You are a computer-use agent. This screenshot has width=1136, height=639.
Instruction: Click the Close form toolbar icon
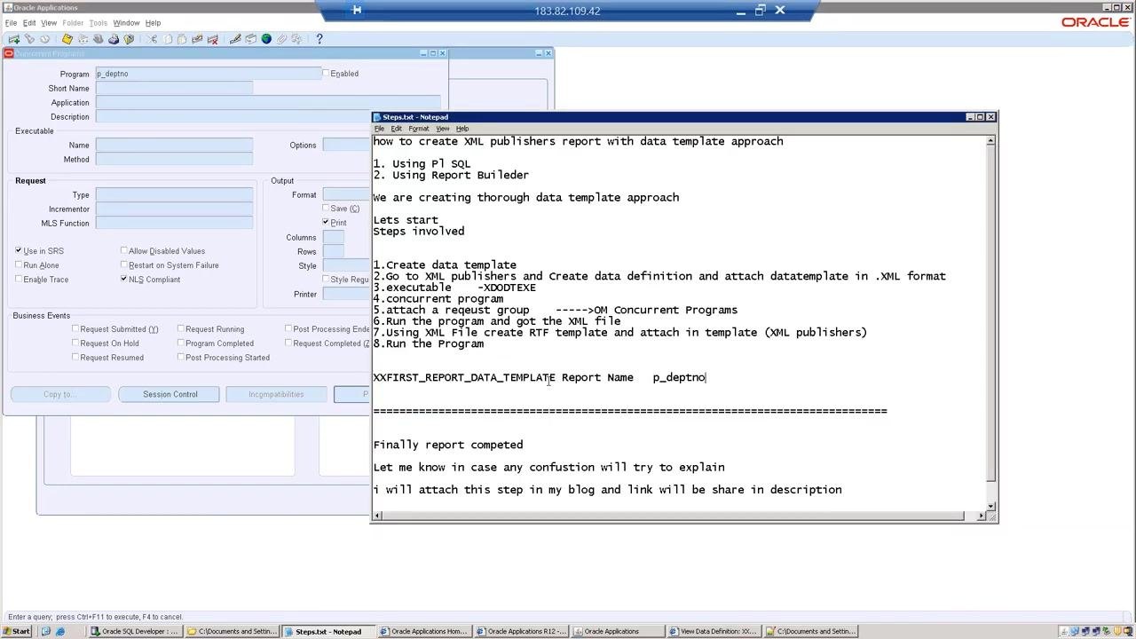(129, 39)
